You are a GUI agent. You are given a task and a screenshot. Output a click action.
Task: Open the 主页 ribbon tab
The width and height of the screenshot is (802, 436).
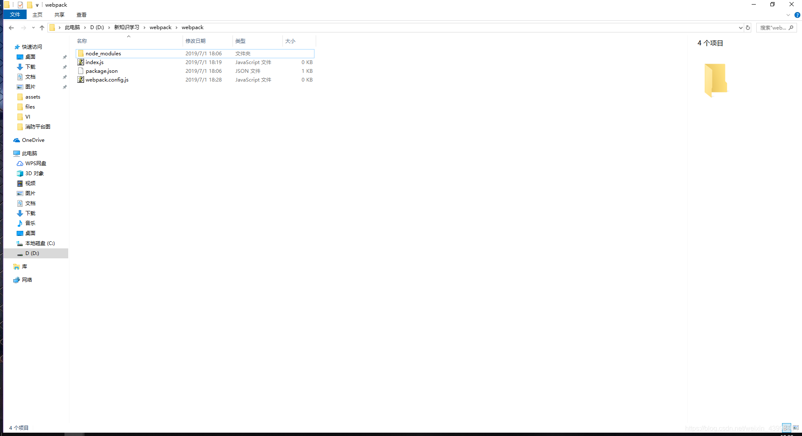pyautogui.click(x=37, y=15)
